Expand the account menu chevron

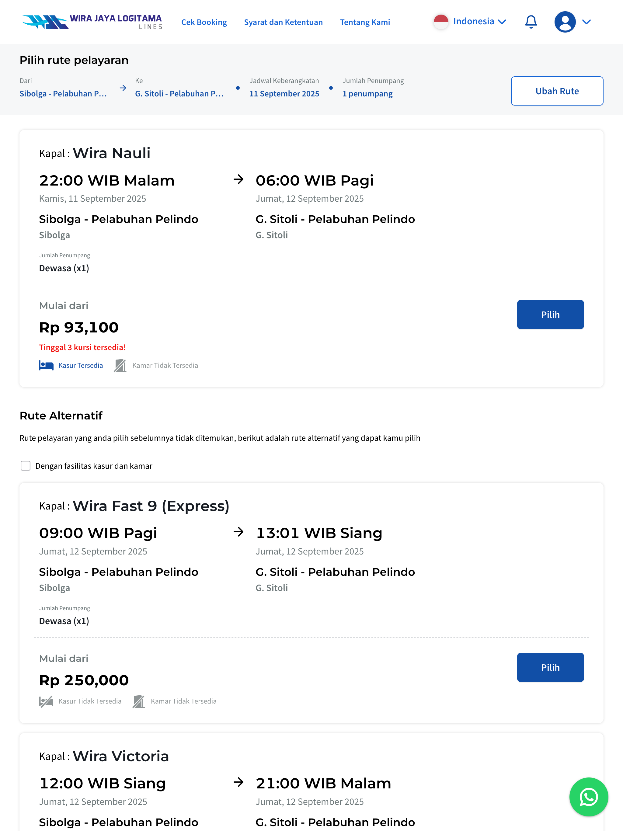tap(586, 22)
